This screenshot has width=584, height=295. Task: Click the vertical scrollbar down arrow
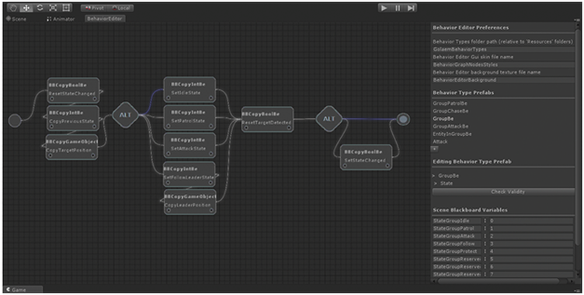click(578, 276)
